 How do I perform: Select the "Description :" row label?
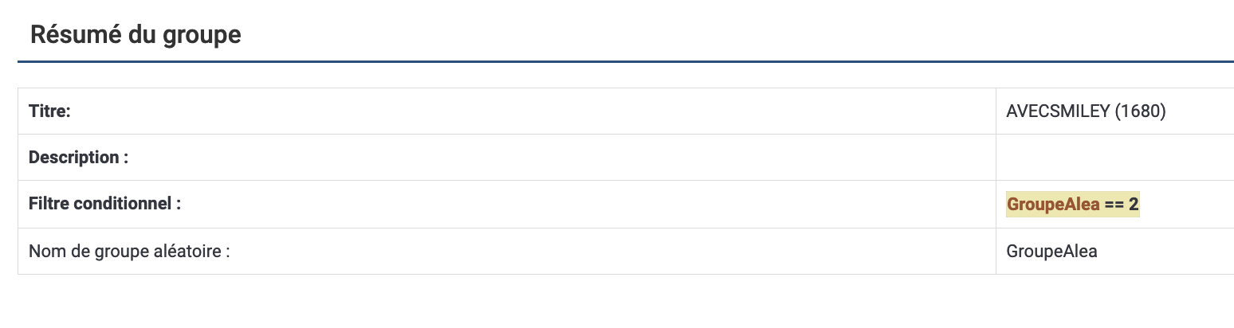(78, 158)
